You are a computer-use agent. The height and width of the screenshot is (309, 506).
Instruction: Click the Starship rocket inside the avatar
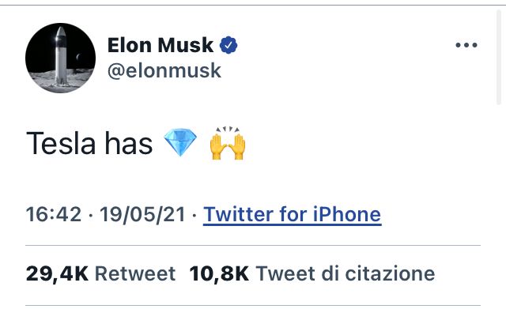click(61, 56)
